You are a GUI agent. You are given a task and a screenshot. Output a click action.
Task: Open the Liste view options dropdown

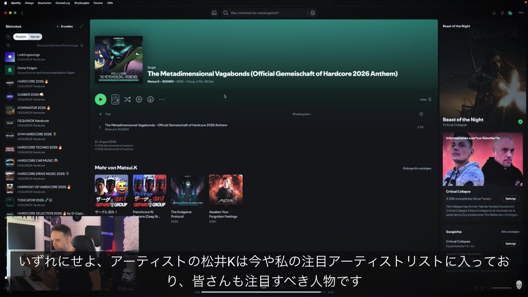click(x=425, y=99)
